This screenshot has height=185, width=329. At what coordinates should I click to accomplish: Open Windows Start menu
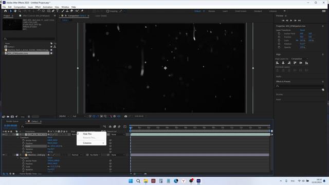click(131, 181)
